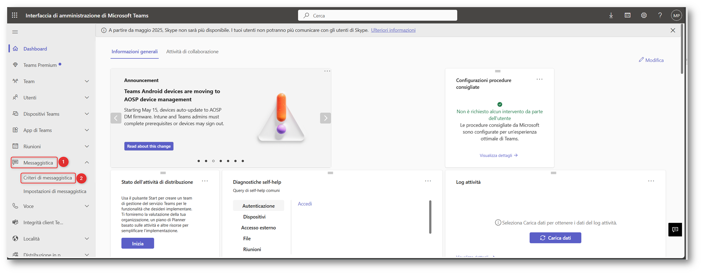
Task: Click the Team people icon in sidebar
Action: click(15, 81)
